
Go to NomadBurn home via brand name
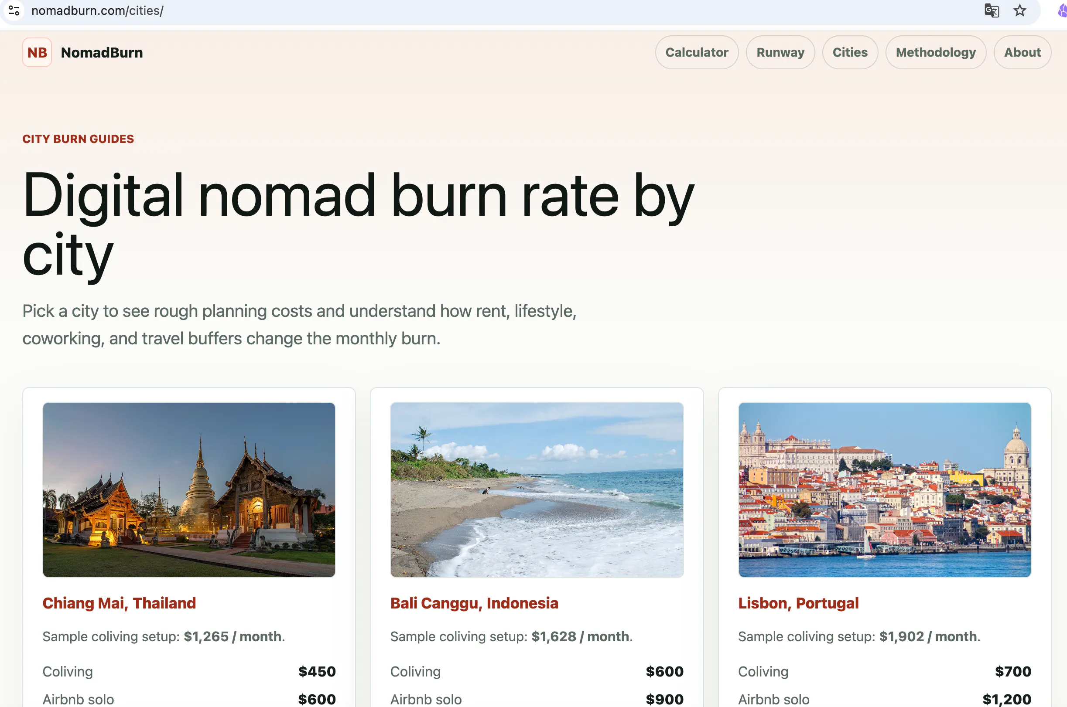tap(102, 52)
